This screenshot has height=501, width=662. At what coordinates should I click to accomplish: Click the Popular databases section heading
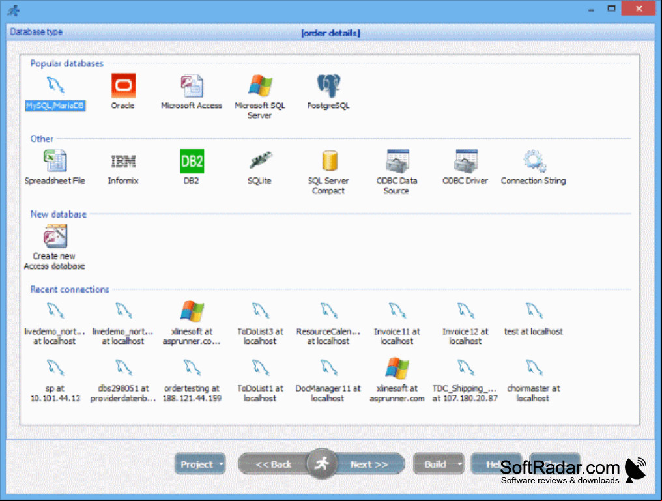(66, 63)
